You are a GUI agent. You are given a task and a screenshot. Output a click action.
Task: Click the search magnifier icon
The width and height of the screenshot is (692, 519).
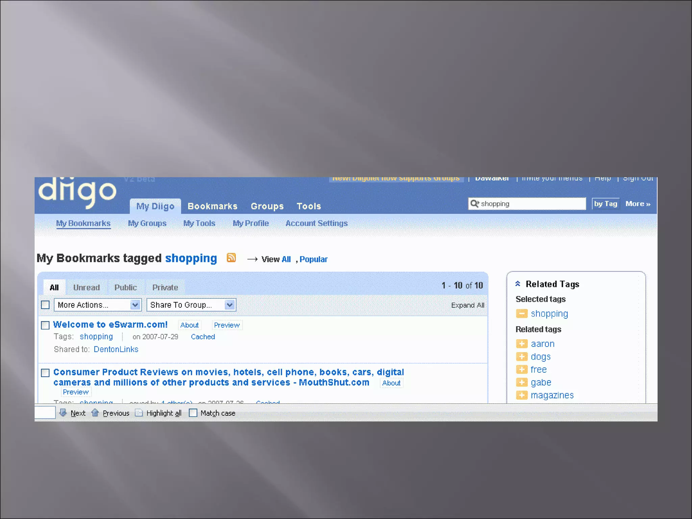click(474, 203)
